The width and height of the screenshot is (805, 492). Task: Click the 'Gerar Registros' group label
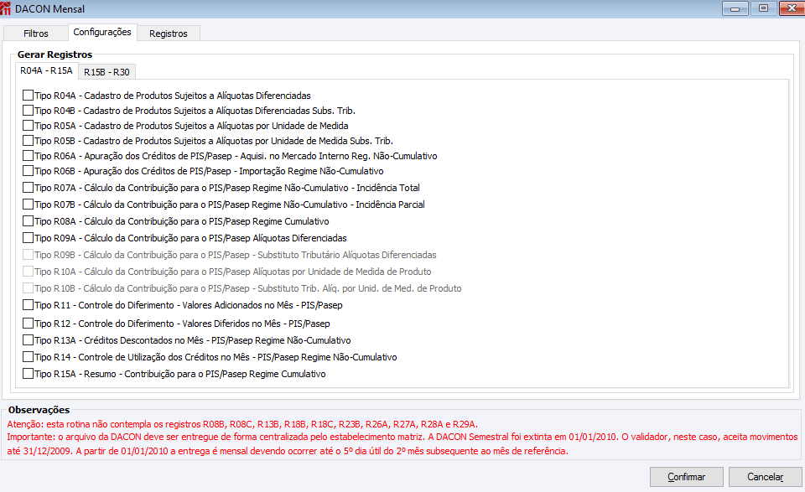pos(55,54)
